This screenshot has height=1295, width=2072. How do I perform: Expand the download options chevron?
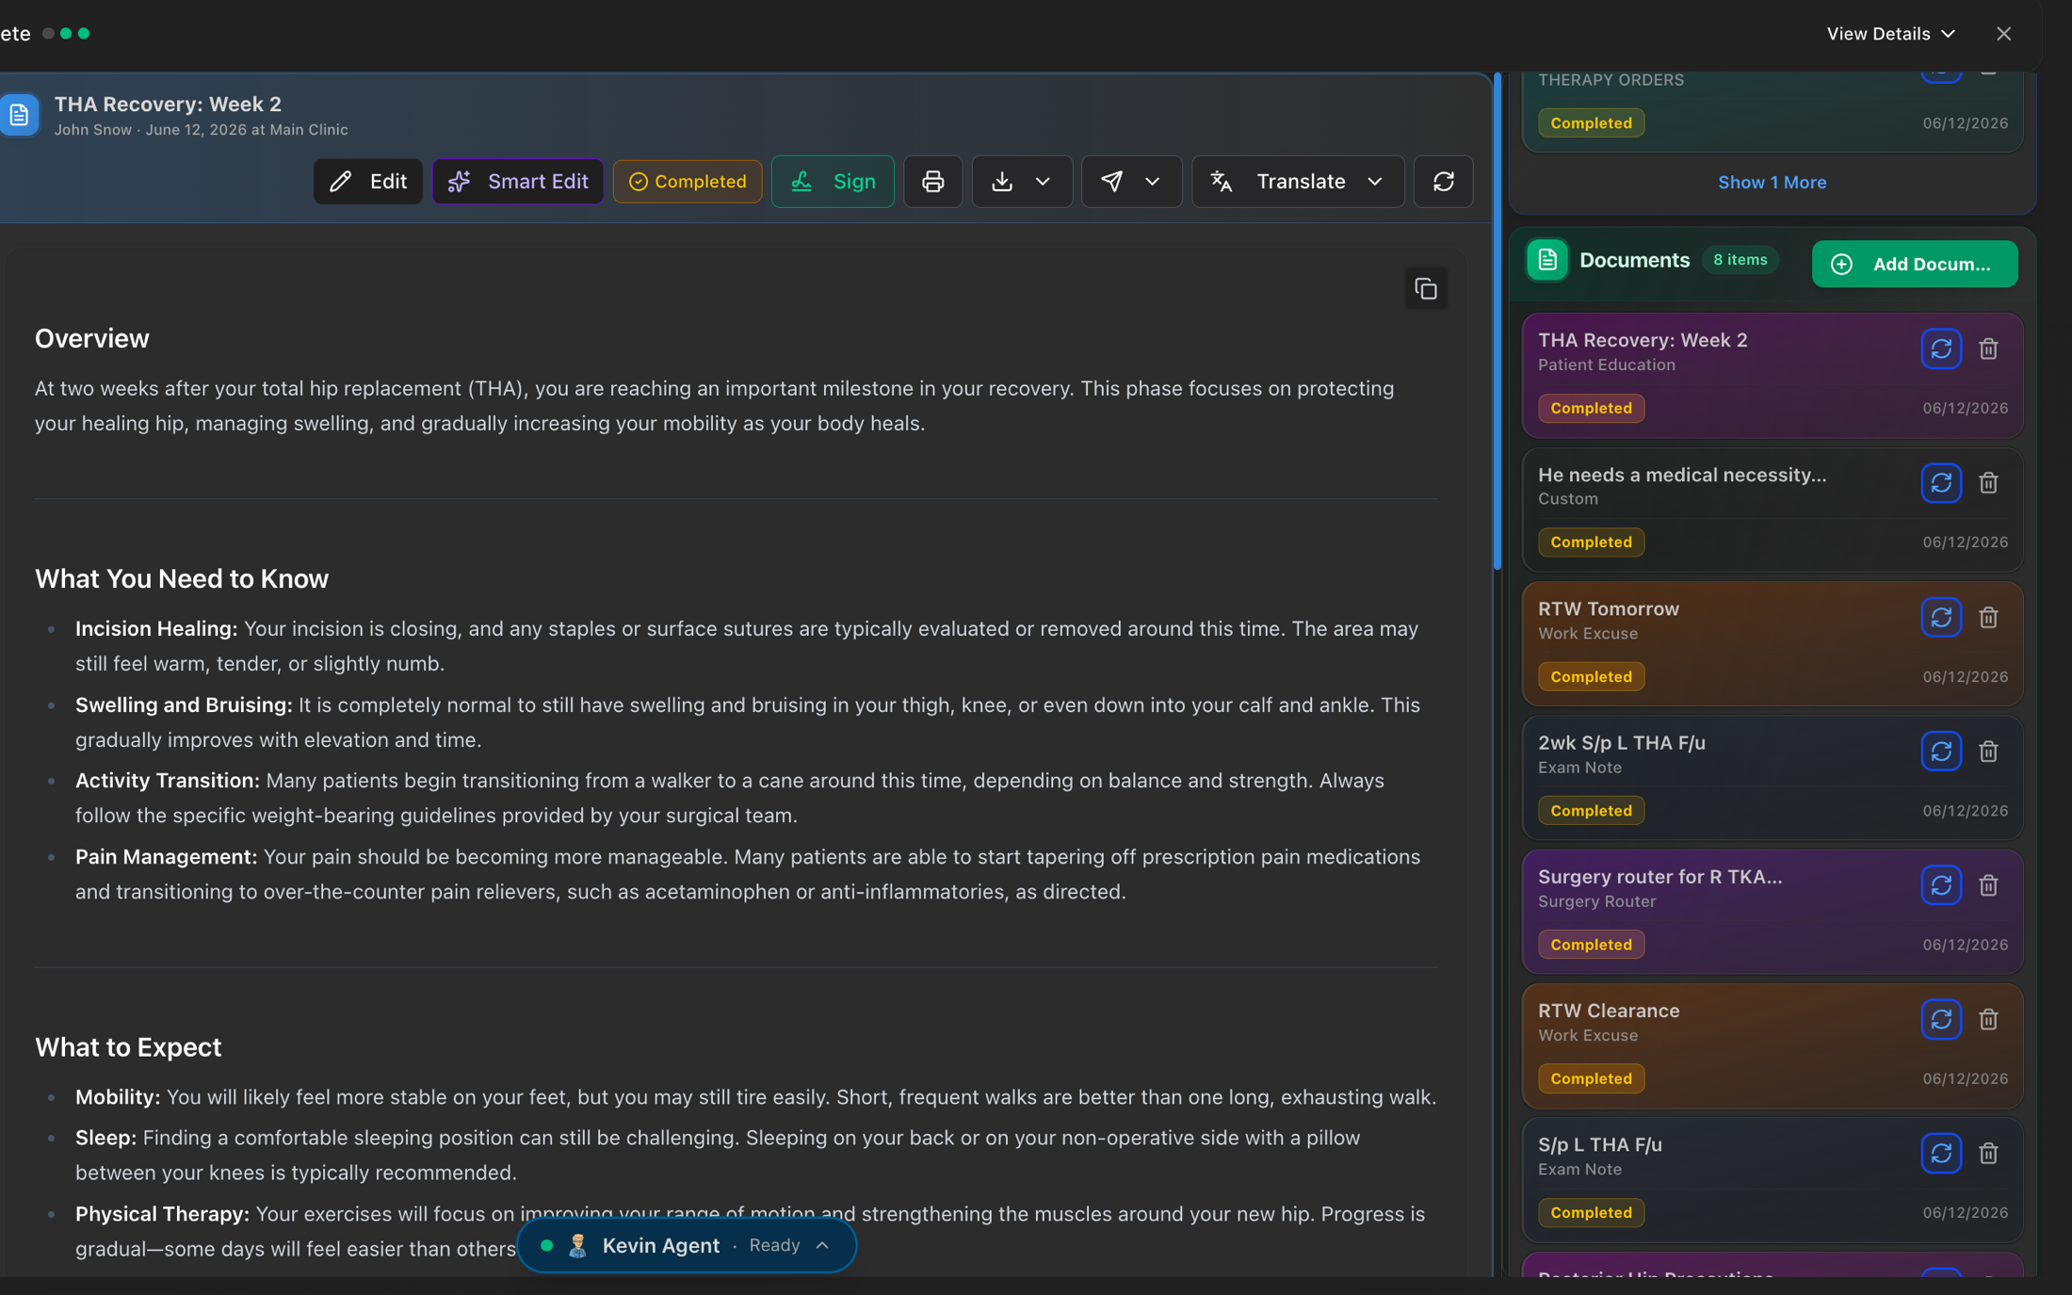coord(1043,181)
